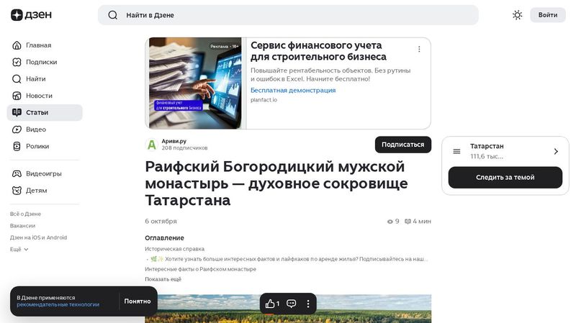Viewport: 576px width, 323px height.
Task: Open the 'Детям' section
Action: 36,191
